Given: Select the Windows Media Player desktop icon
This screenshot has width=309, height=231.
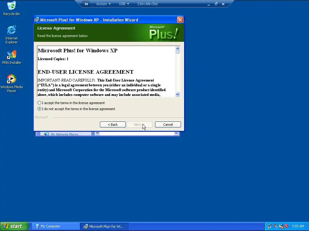Looking at the screenshot, I should [x=12, y=83].
